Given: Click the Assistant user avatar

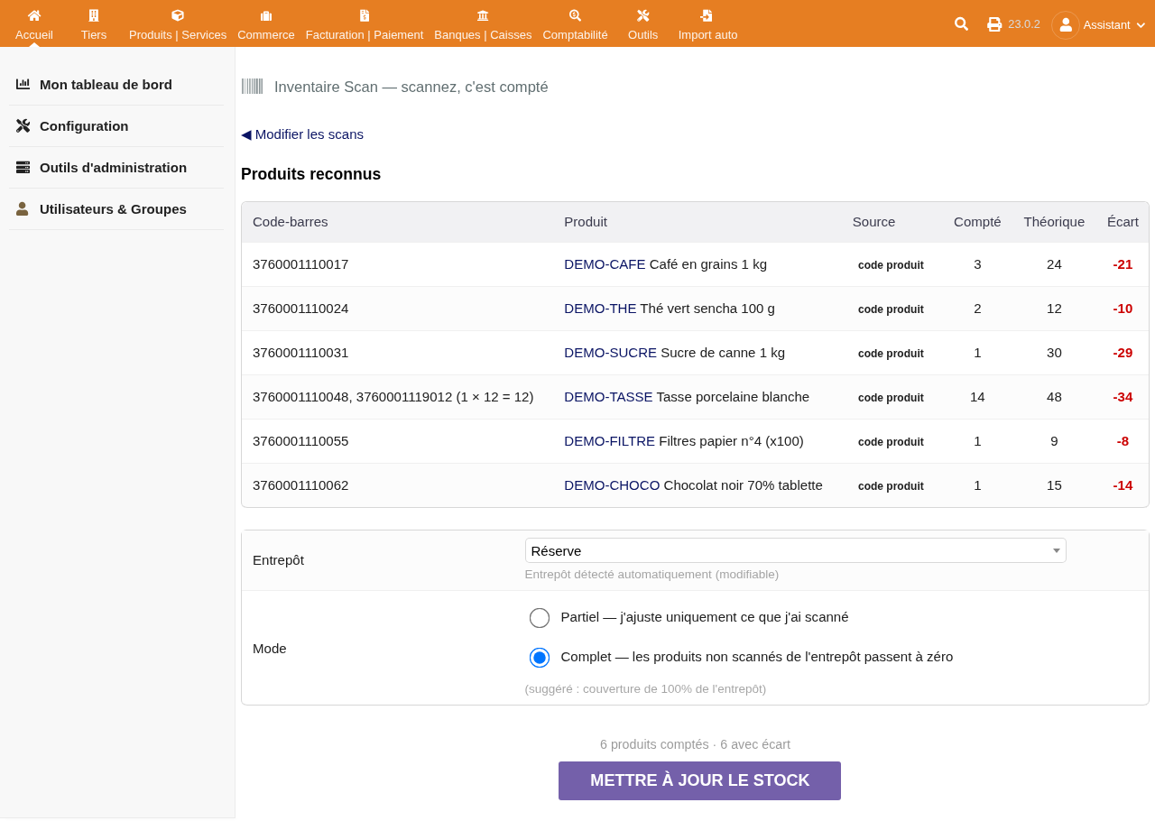Looking at the screenshot, I should 1066,24.
